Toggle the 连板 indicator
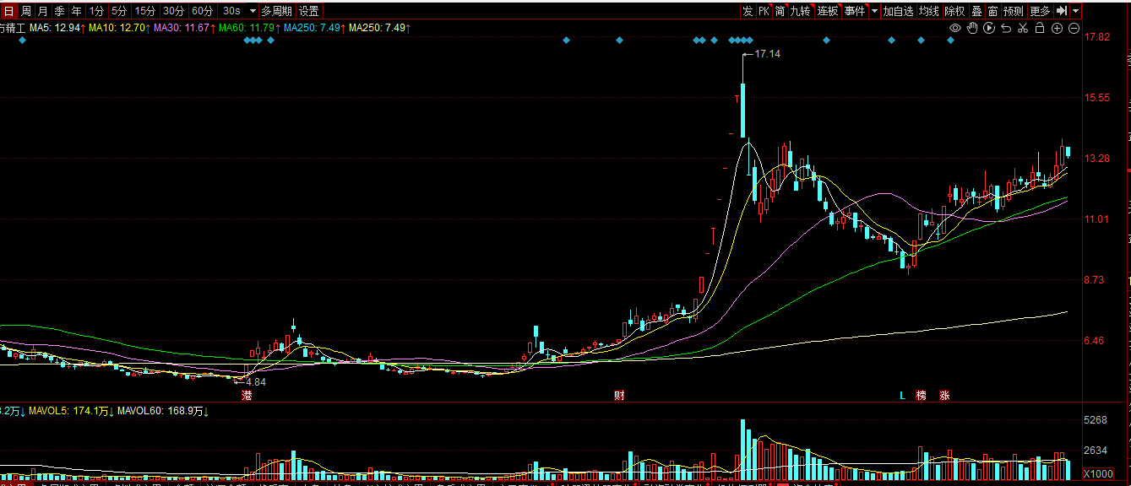This screenshot has height=486, width=1131. pos(828,11)
